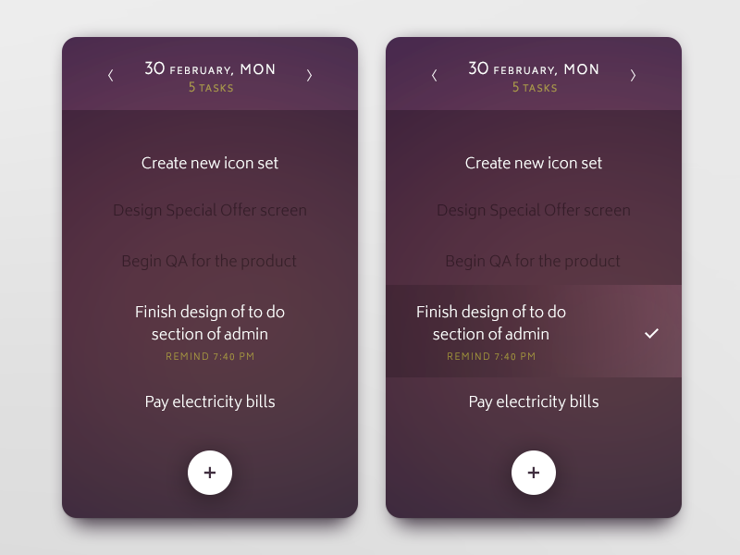740x555 pixels.
Task: Click '30 February, Mon' date on left card
Action: [210, 68]
